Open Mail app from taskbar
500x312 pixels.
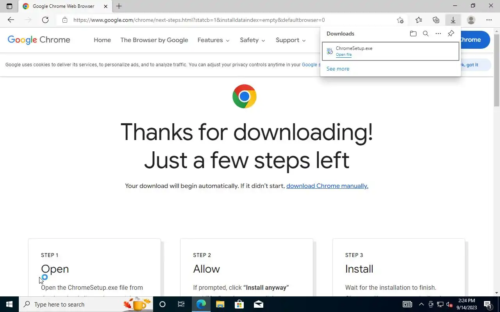[258, 304]
